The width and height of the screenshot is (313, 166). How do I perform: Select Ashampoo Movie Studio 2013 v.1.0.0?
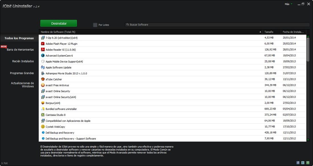click(x=172, y=73)
